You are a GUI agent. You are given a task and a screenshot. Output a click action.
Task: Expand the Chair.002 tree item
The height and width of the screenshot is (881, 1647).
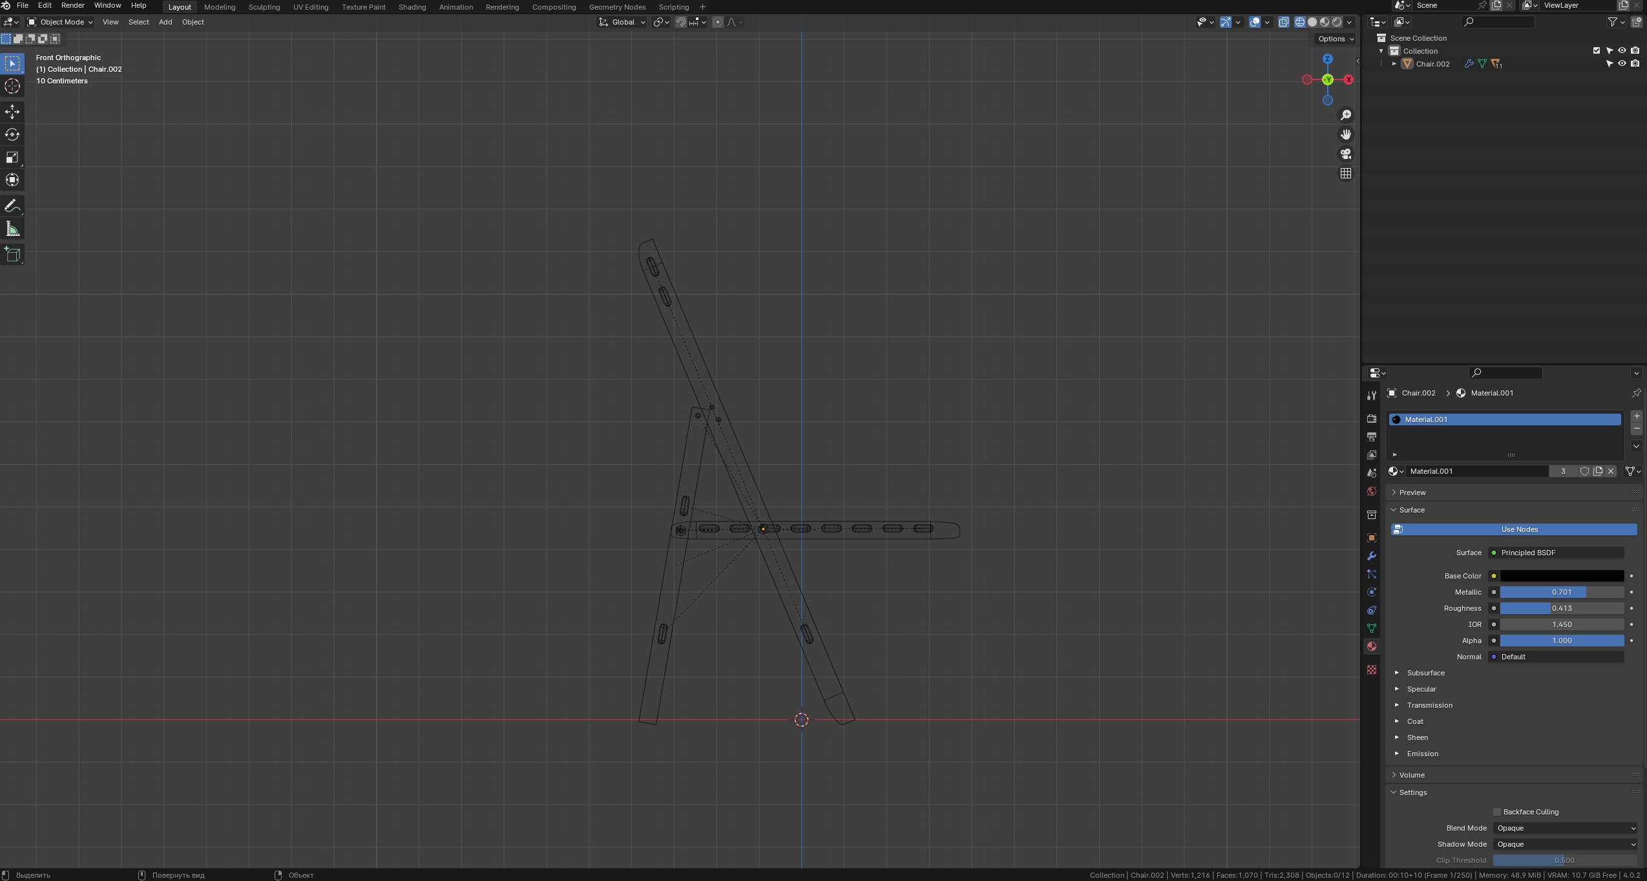point(1394,64)
